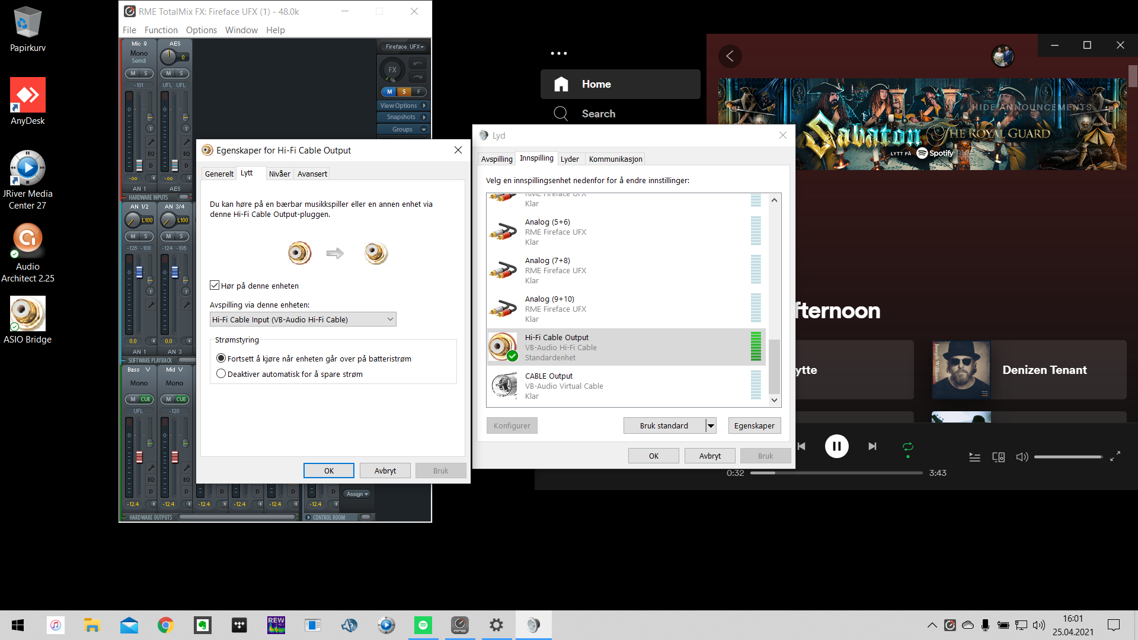Open the "Avspilling via denne enheten" dropdown

click(303, 319)
